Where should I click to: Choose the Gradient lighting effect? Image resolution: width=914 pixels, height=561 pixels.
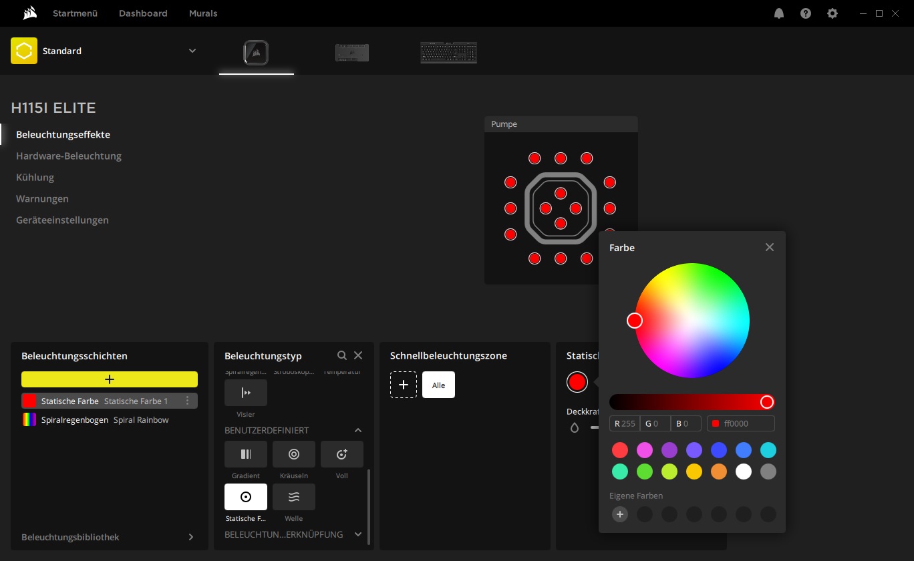246,454
